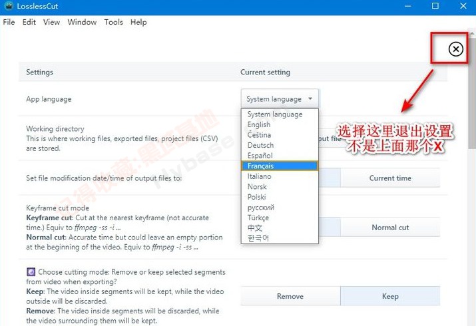Open the View menu
The image size is (476, 326).
click(x=52, y=22)
